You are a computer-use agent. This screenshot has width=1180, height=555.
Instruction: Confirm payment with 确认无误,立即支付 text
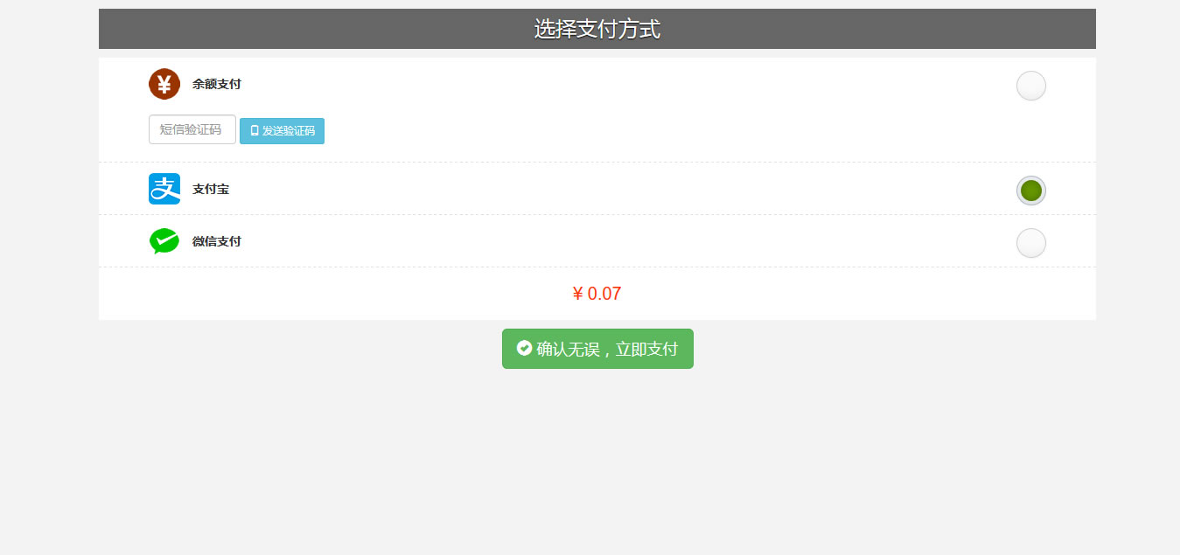click(x=607, y=350)
